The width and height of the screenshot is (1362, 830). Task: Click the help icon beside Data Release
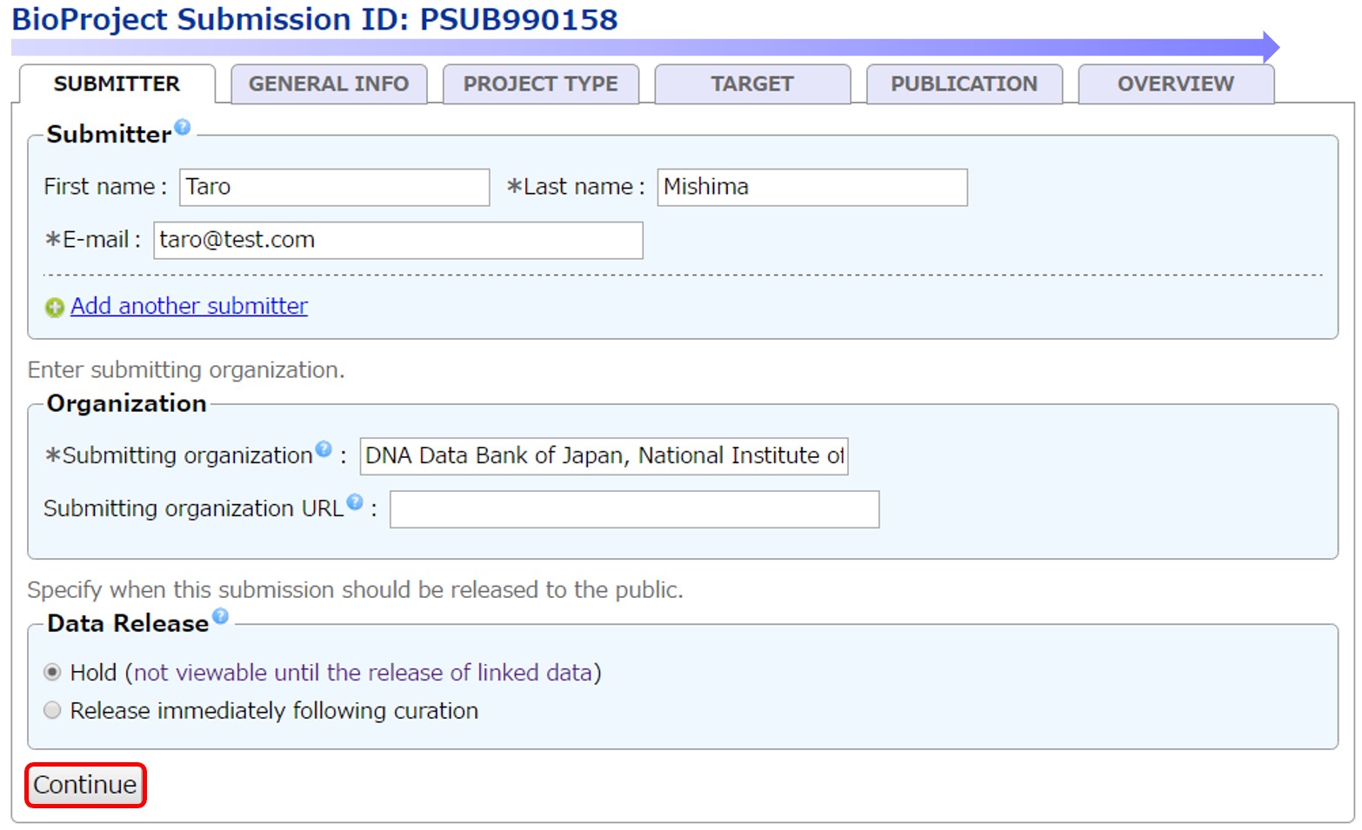[x=221, y=616]
